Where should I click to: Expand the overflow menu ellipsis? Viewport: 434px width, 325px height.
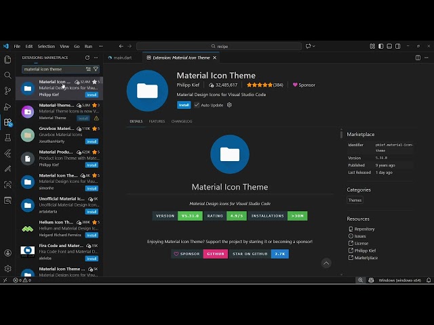pos(101,46)
